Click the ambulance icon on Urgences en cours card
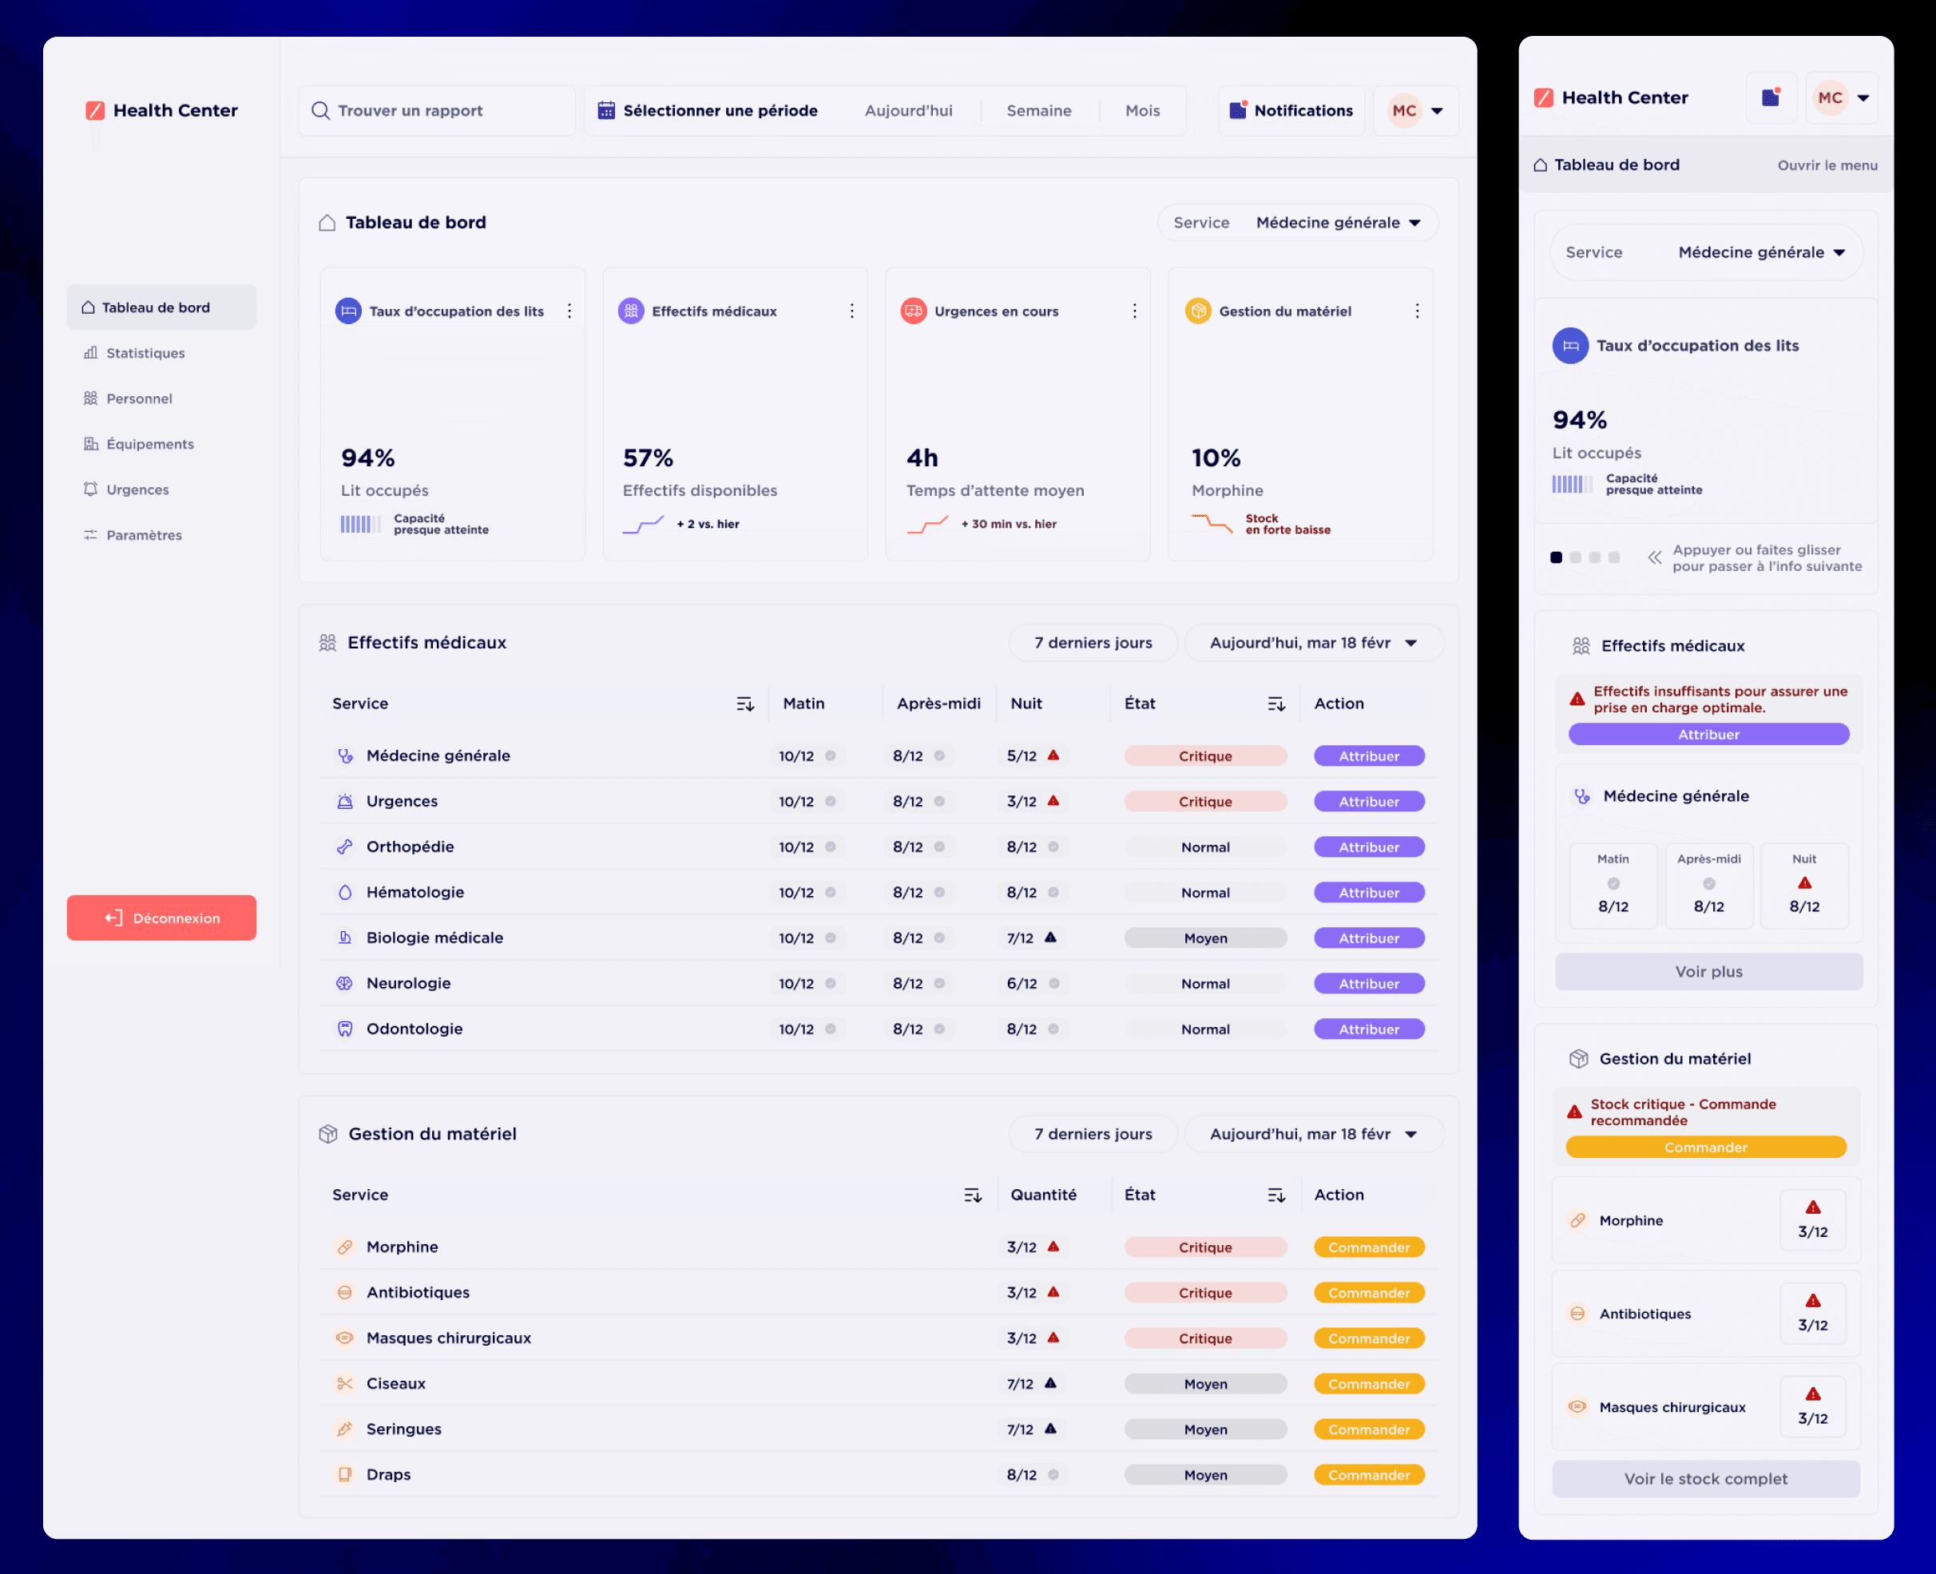The width and height of the screenshot is (1936, 1574). click(x=913, y=311)
